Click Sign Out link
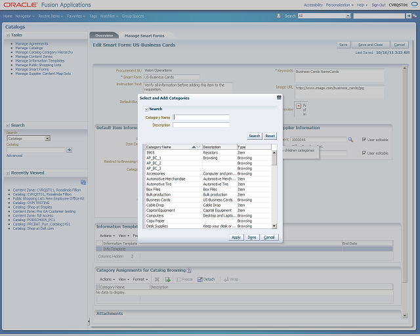Screen dimensions: 420x336 click(x=379, y=5)
